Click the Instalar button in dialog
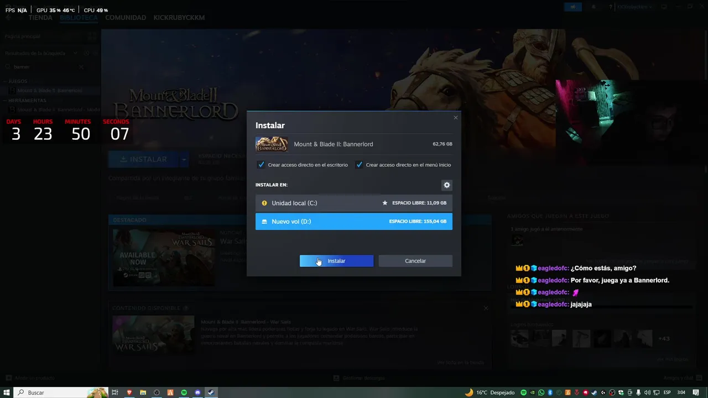 [336, 261]
